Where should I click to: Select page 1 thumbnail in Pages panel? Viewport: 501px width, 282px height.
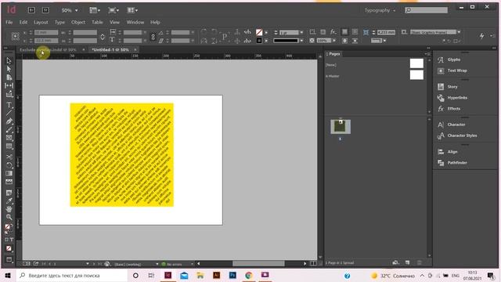tap(341, 127)
